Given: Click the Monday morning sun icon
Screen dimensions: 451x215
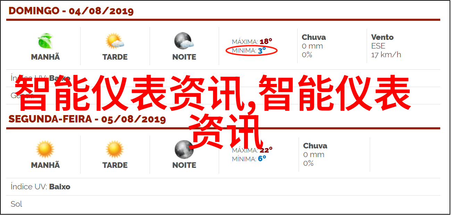Looking at the screenshot, I should [x=45, y=149].
